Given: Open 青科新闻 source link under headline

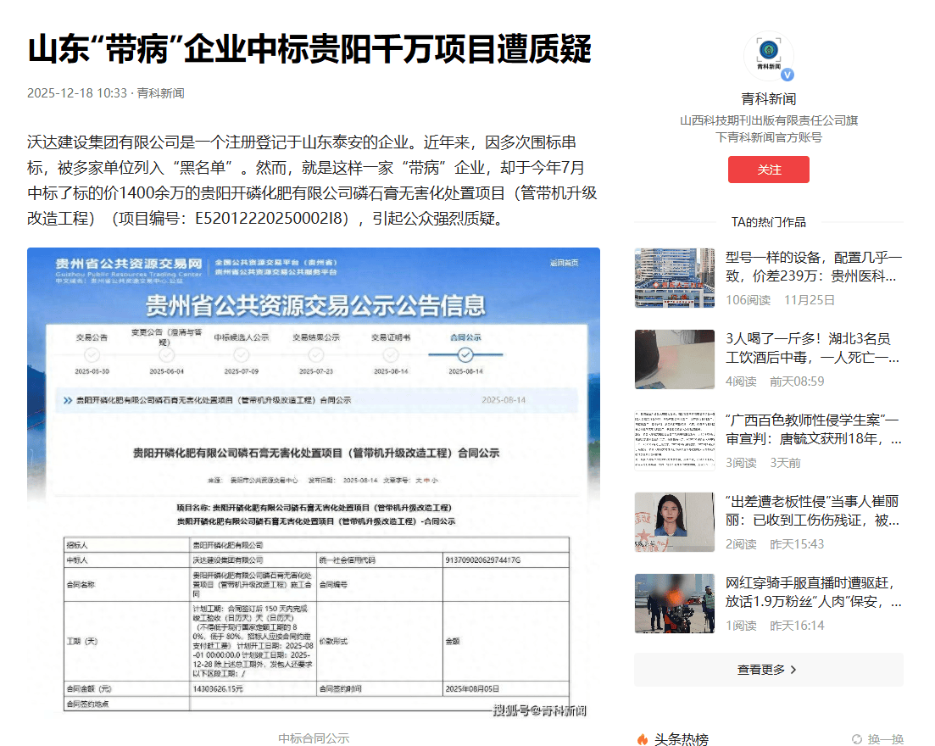Looking at the screenshot, I should (160, 93).
